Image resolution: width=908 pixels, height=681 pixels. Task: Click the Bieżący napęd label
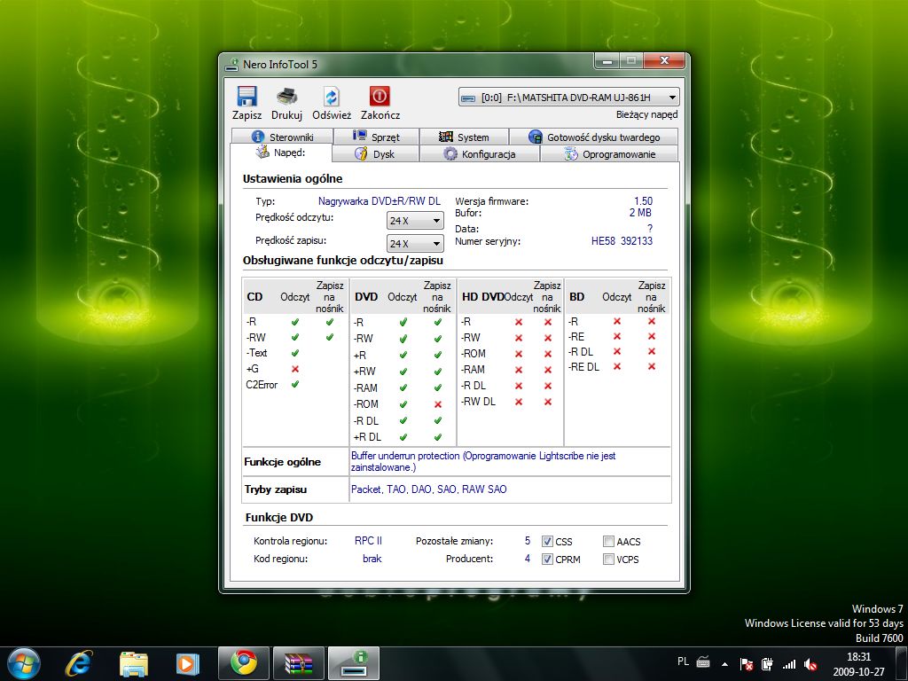click(646, 114)
